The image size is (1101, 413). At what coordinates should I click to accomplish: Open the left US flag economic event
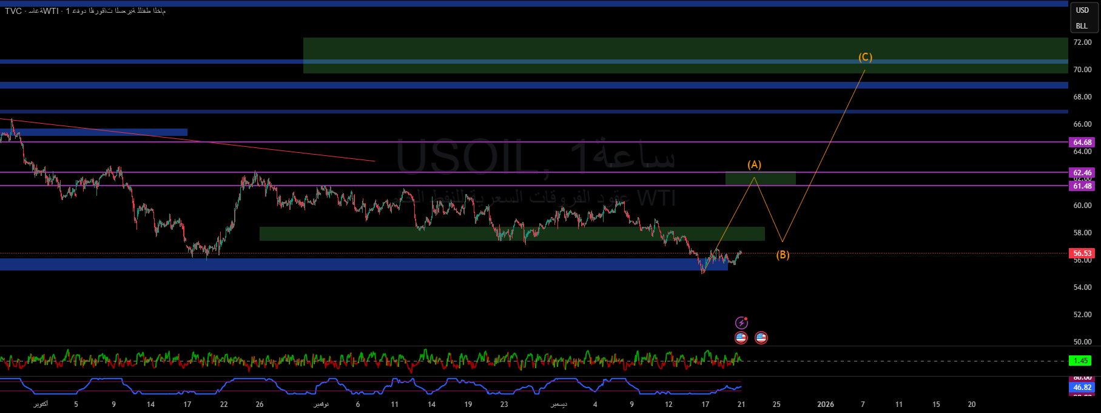coord(741,338)
